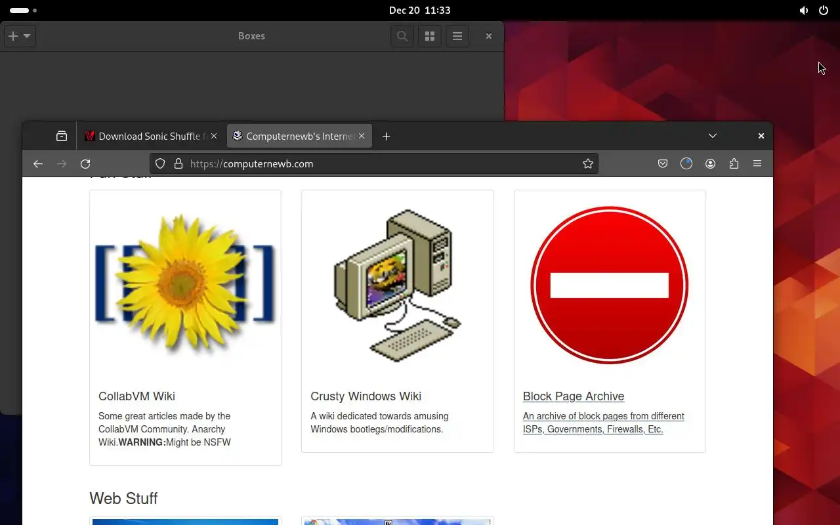The image size is (840, 525).
Task: Click the Web Stuff heading
Action: (x=123, y=498)
